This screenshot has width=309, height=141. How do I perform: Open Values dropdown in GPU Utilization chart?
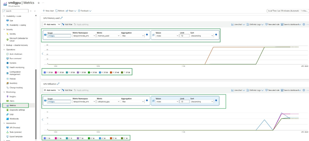coord(167,102)
